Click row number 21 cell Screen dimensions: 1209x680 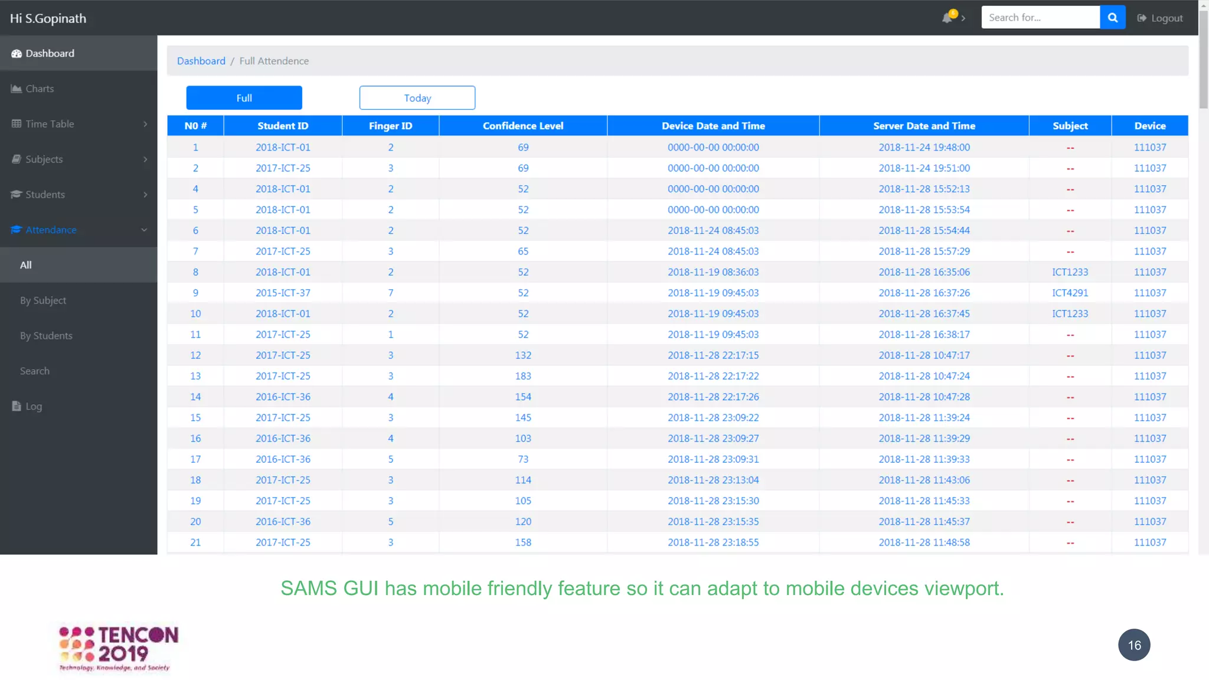pos(195,542)
